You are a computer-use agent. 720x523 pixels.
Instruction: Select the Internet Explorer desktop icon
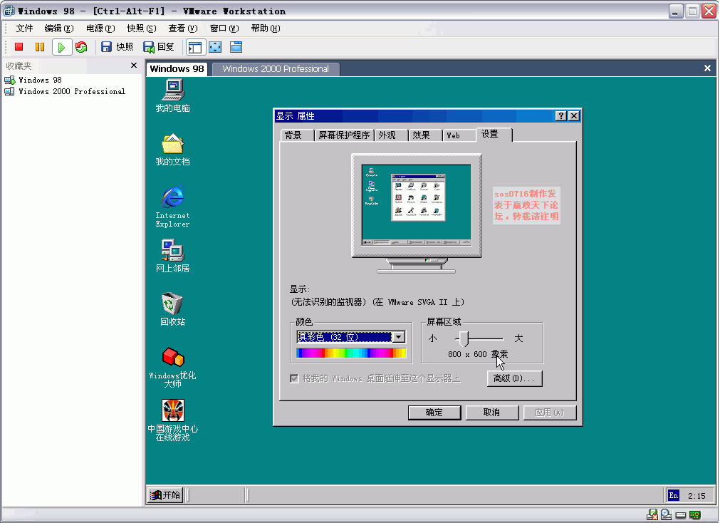pyautogui.click(x=172, y=207)
